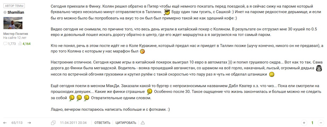Click the offline status dot beside Shamilian
The height and width of the screenshot is (127, 327).
coord(5,12)
